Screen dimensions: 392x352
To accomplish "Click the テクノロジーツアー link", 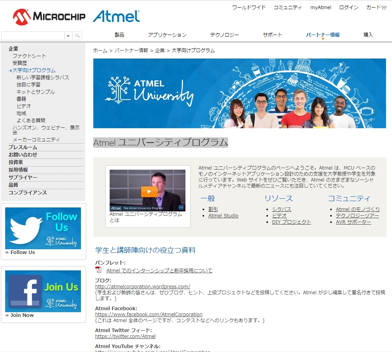I will 357,216.
